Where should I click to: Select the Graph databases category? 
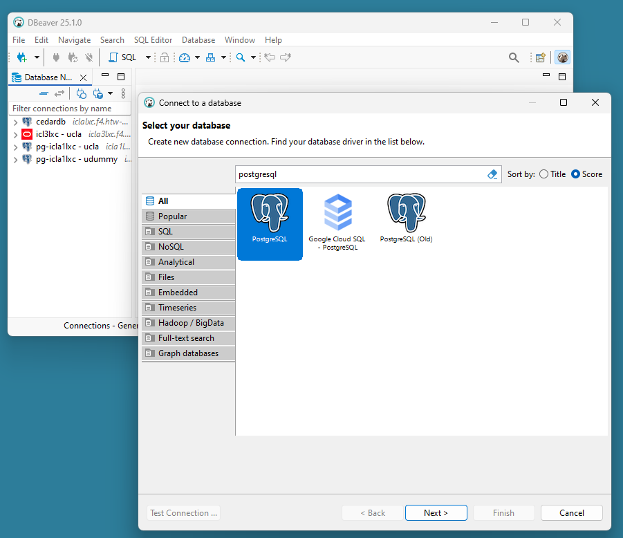[x=188, y=353]
